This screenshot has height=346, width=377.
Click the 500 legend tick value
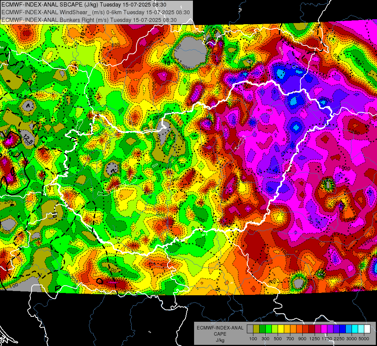(x=278, y=339)
